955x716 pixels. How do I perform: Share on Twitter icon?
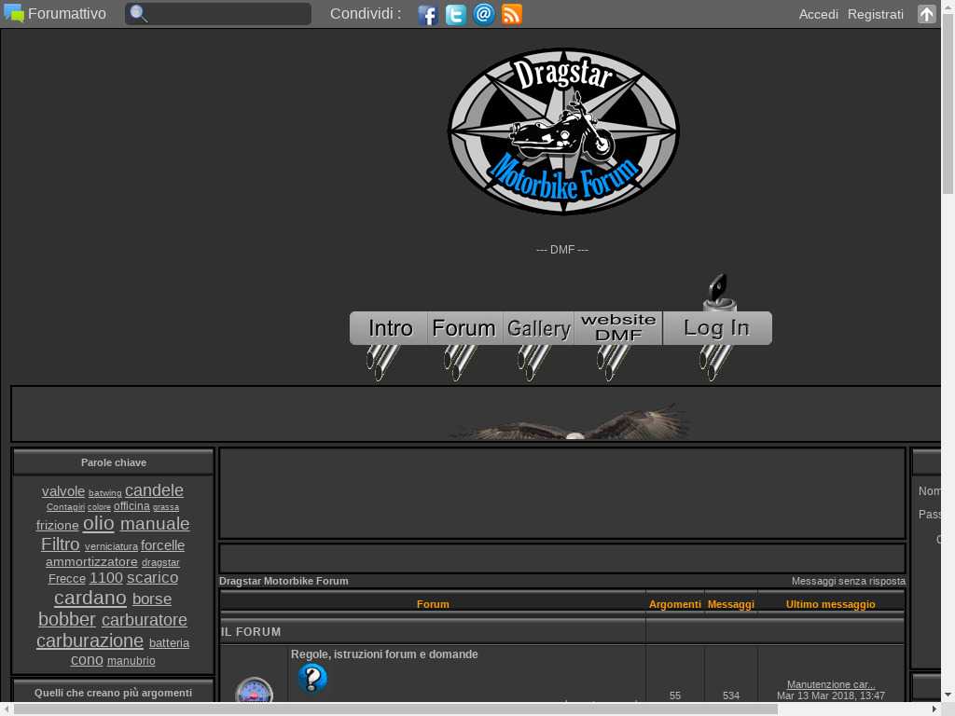(455, 14)
